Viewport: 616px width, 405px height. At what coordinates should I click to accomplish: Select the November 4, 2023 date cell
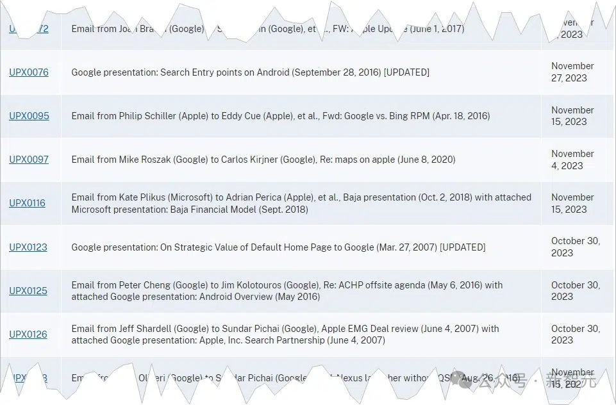(x=572, y=160)
